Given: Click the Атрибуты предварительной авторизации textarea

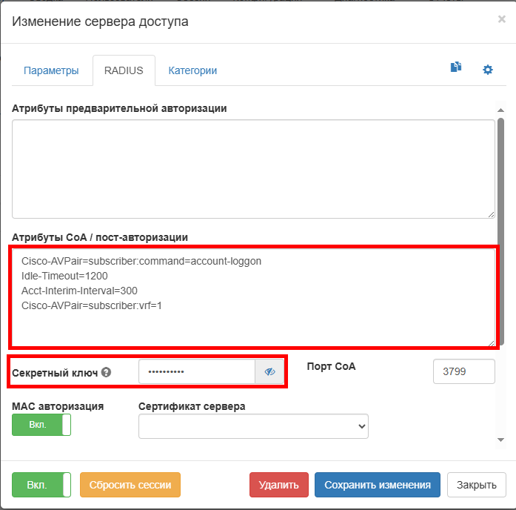Looking at the screenshot, I should coord(253,169).
